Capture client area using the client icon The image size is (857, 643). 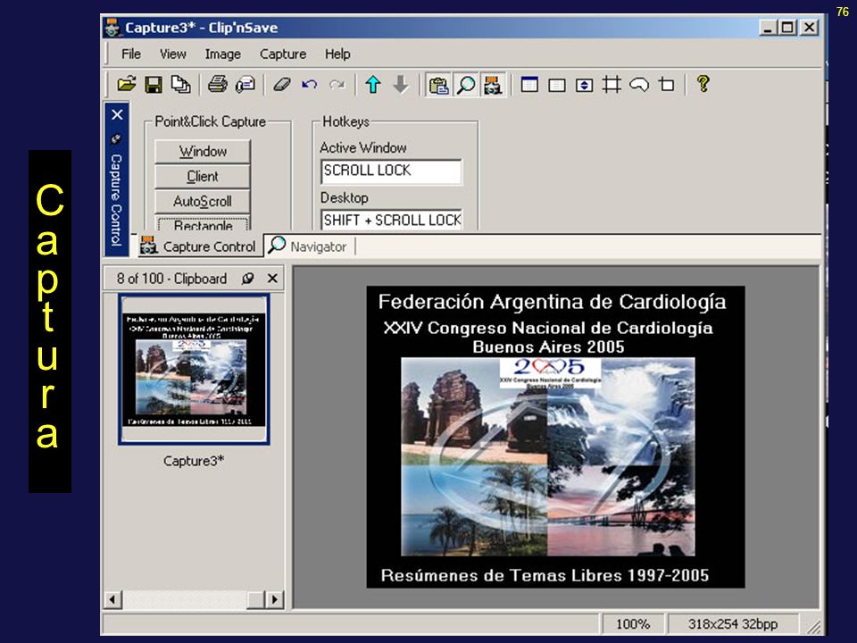point(557,85)
